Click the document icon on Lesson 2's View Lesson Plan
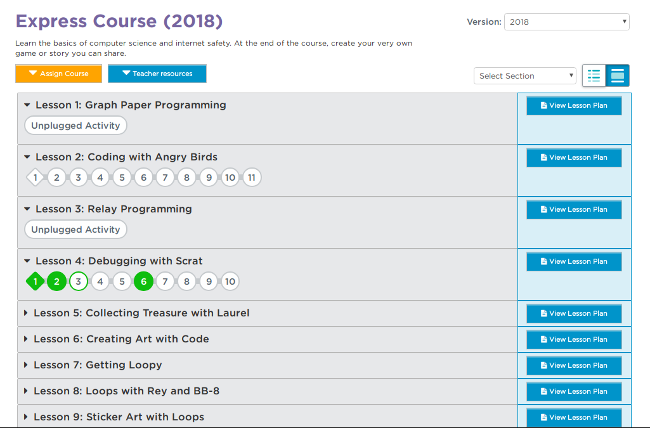The width and height of the screenshot is (650, 428). tap(545, 157)
